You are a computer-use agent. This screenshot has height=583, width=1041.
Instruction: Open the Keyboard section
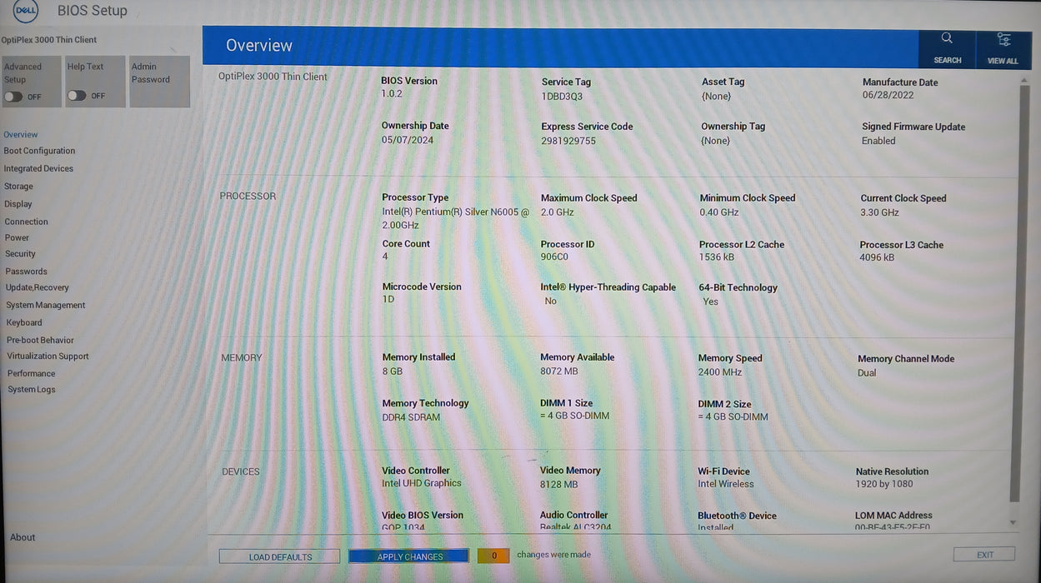click(24, 322)
